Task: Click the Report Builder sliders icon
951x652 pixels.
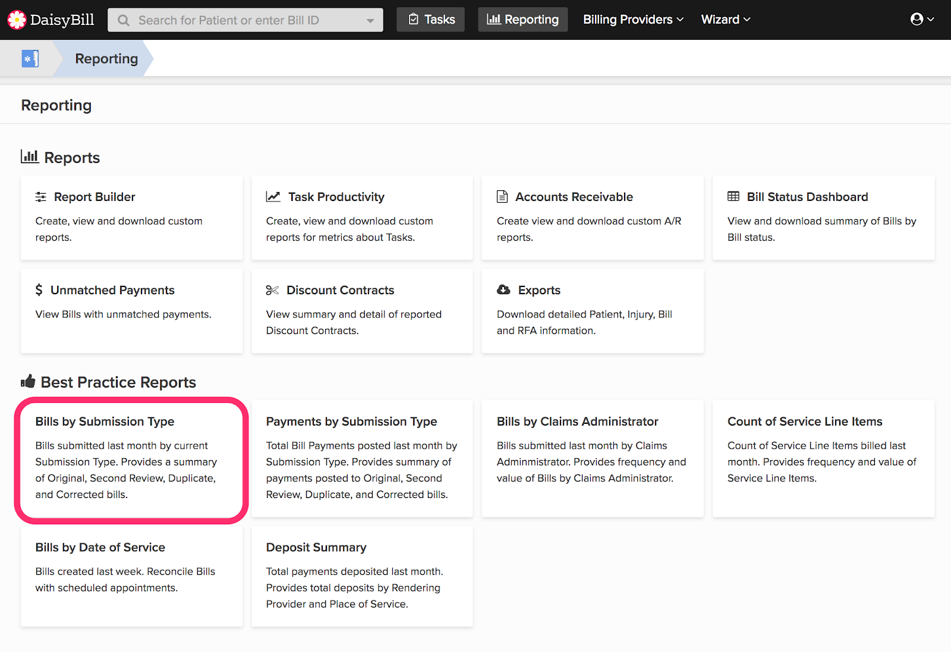Action: pos(41,197)
